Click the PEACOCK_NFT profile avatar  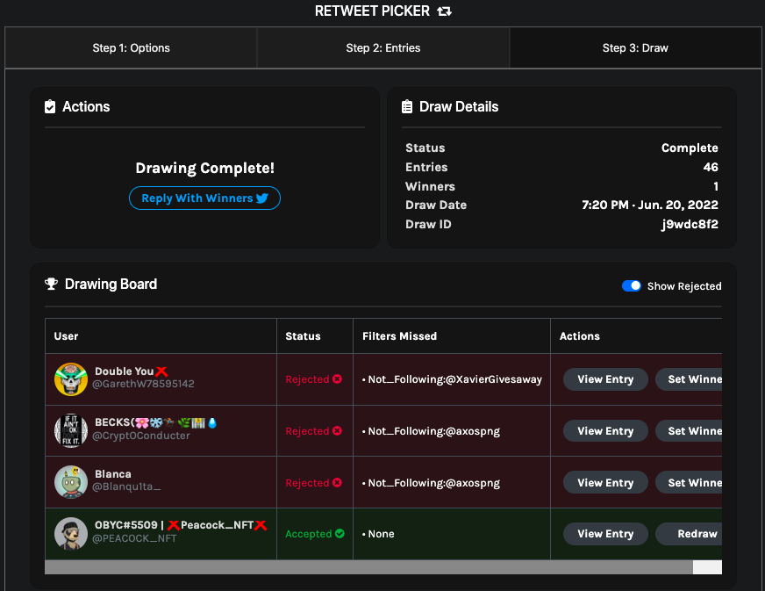71,533
